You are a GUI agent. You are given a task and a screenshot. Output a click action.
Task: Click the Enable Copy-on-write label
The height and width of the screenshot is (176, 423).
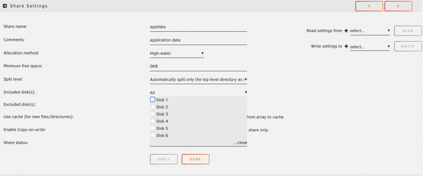click(25, 130)
